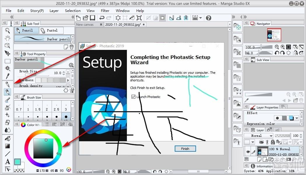Screen dimensions: 306x175
Task: Open Navigator panel menu icon
Action: click(x=246, y=23)
